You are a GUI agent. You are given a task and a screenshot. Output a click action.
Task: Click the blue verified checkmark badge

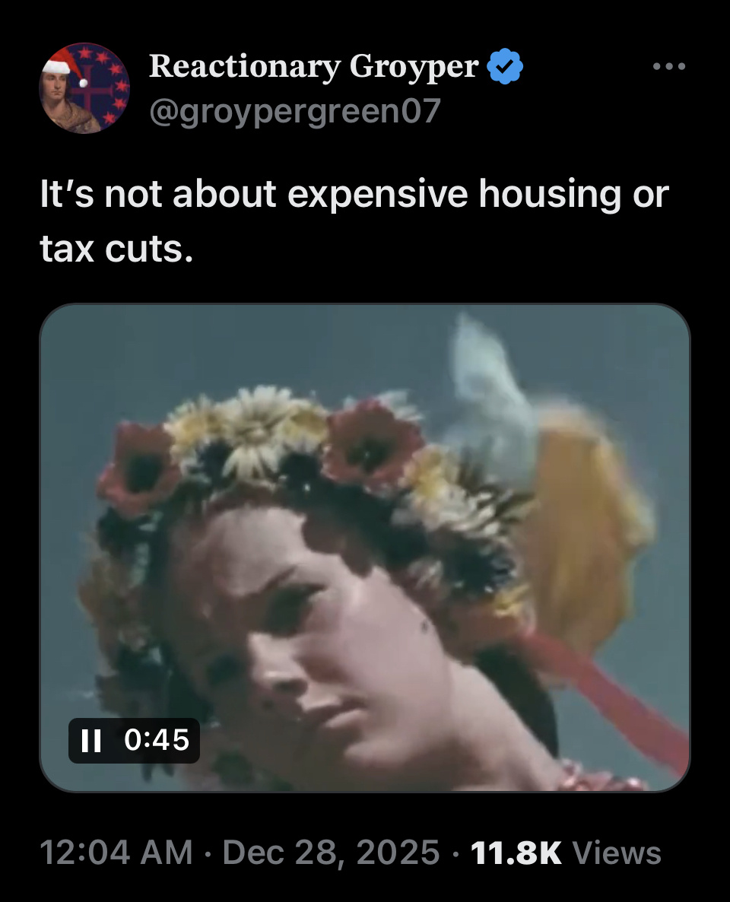(x=505, y=66)
